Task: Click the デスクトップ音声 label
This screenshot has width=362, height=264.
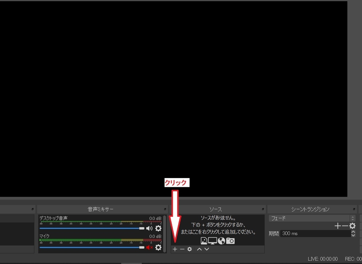Action: 53,218
